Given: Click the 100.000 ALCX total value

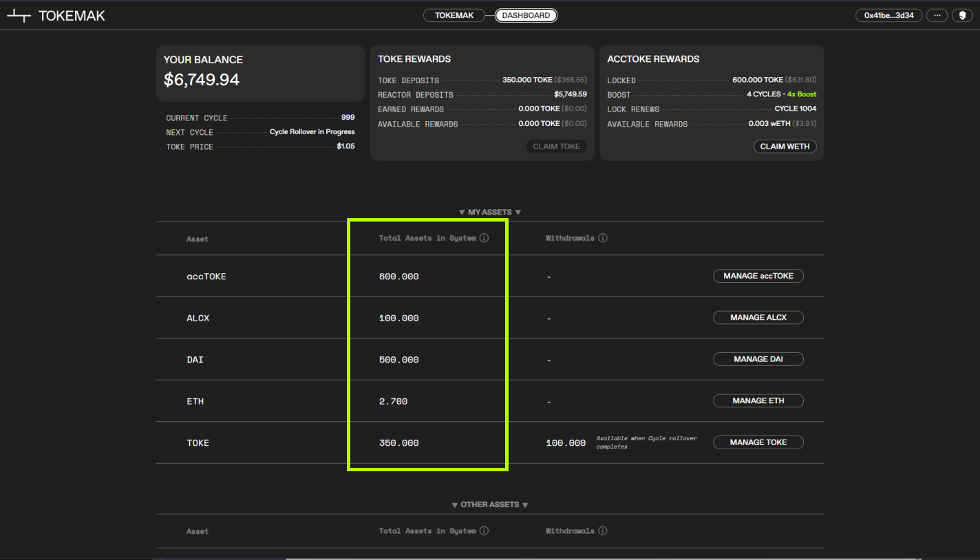Looking at the screenshot, I should [x=399, y=319].
